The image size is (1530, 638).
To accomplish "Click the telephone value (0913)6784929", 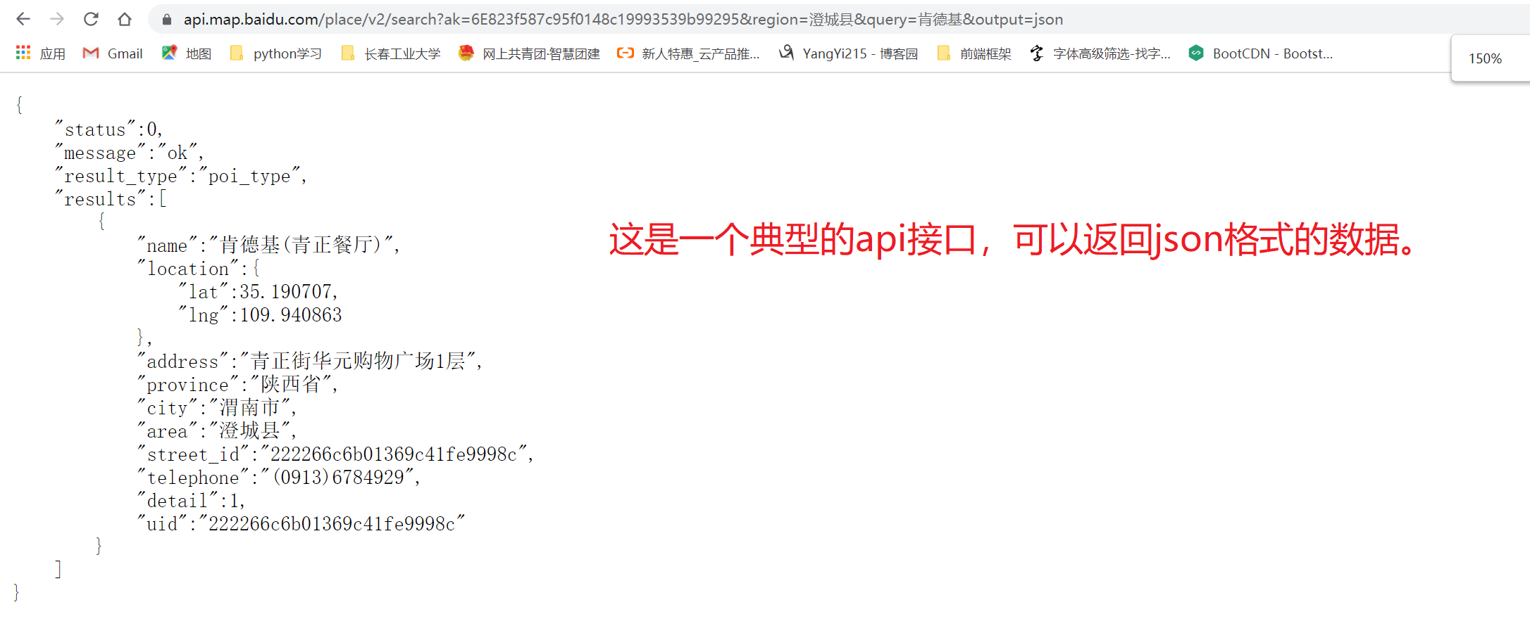I will pyautogui.click(x=338, y=477).
